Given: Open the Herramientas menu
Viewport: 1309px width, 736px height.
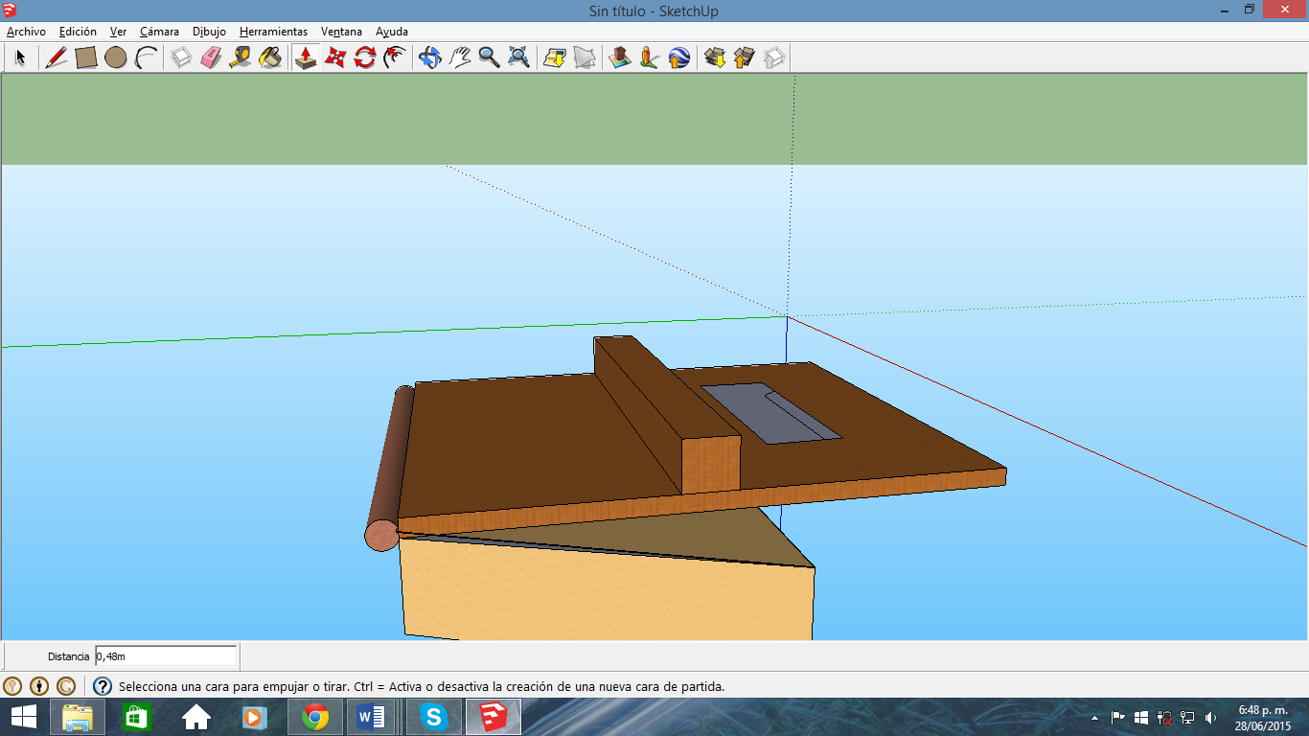Looking at the screenshot, I should coord(273,32).
